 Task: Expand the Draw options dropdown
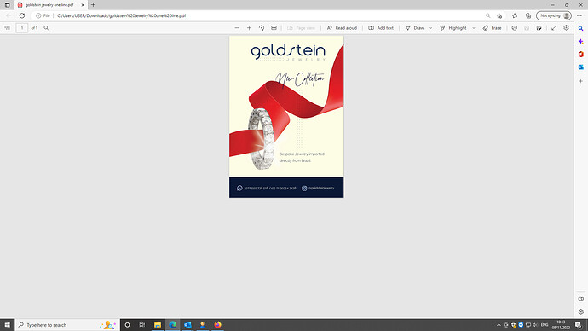click(x=430, y=28)
